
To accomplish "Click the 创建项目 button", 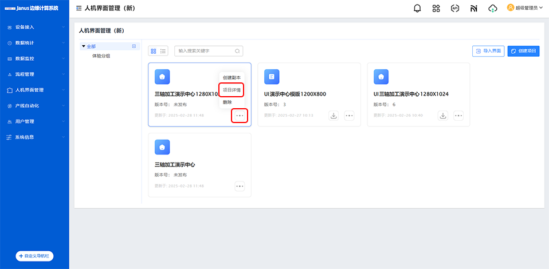I will point(523,51).
